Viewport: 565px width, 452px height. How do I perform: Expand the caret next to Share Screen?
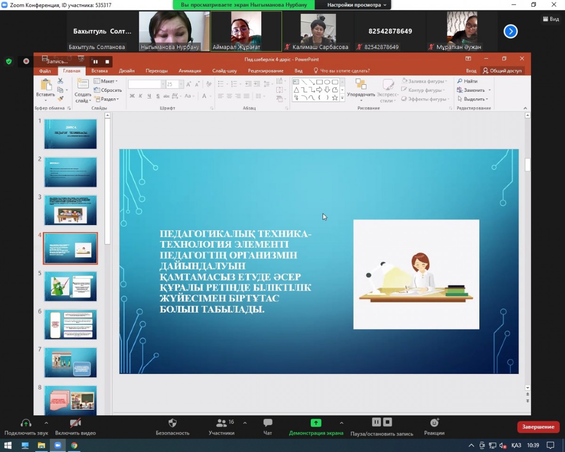pyautogui.click(x=341, y=422)
